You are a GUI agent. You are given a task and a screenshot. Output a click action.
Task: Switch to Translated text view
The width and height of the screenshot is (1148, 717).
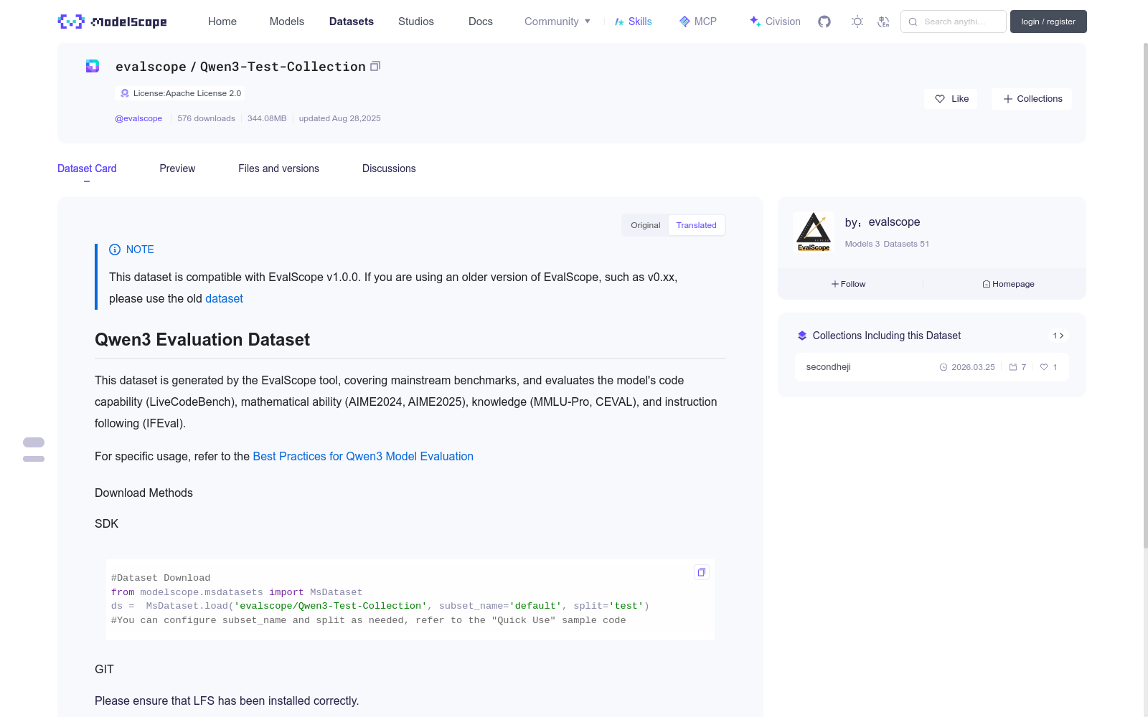pyautogui.click(x=696, y=225)
